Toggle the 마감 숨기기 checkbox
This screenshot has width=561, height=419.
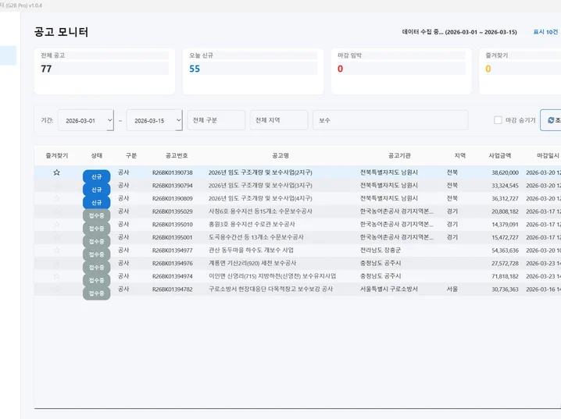498,120
